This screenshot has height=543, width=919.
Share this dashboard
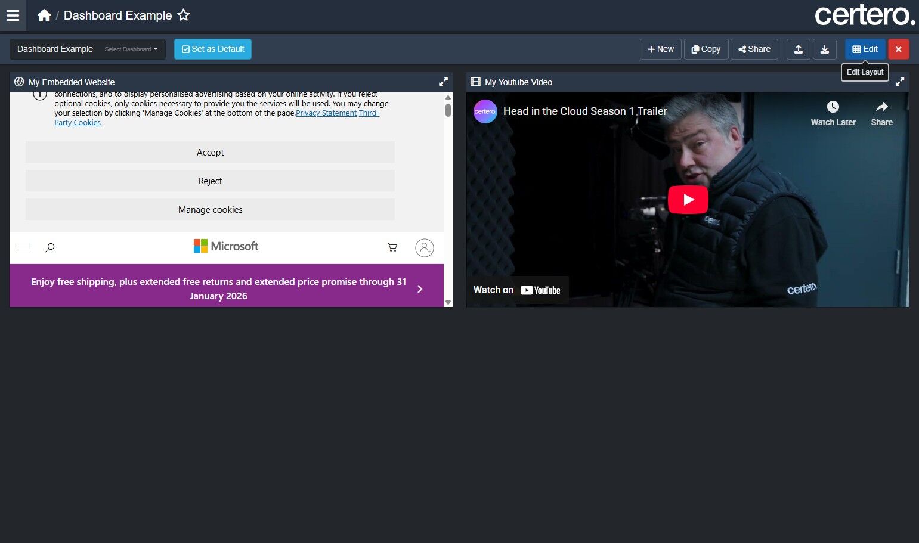pos(754,49)
